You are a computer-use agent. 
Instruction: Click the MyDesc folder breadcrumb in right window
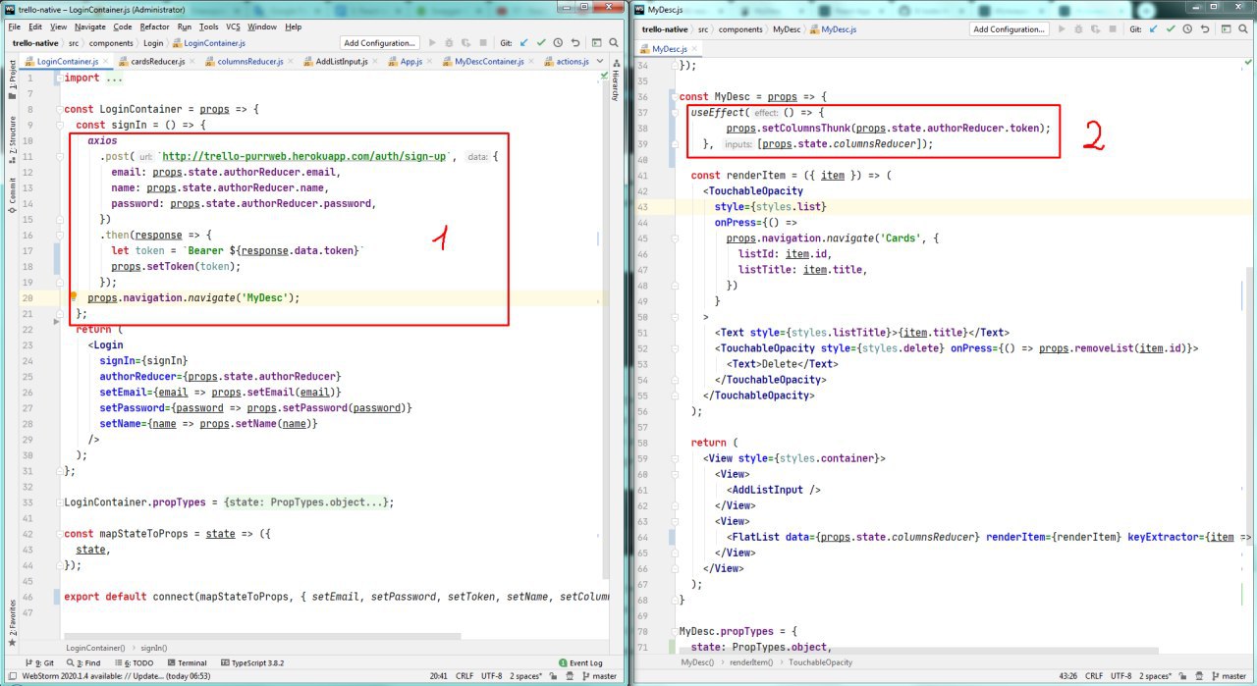pyautogui.click(x=787, y=29)
